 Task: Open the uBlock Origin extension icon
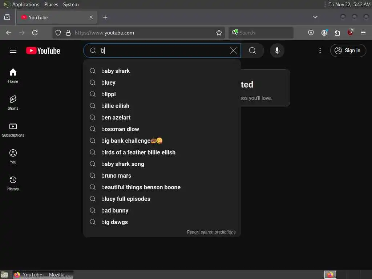350,32
